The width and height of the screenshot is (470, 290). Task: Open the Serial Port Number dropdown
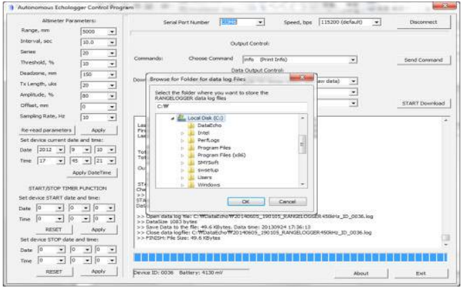260,22
